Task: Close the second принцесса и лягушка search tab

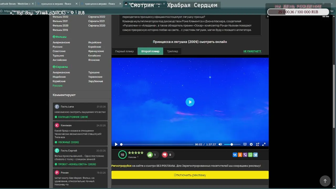Action: tap(120, 4)
